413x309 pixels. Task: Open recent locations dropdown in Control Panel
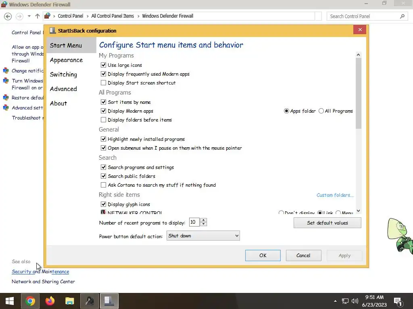[29, 16]
